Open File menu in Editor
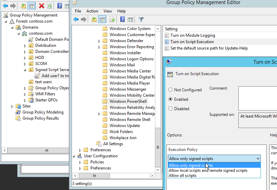The width and height of the screenshot is (277, 190). click(78, 11)
